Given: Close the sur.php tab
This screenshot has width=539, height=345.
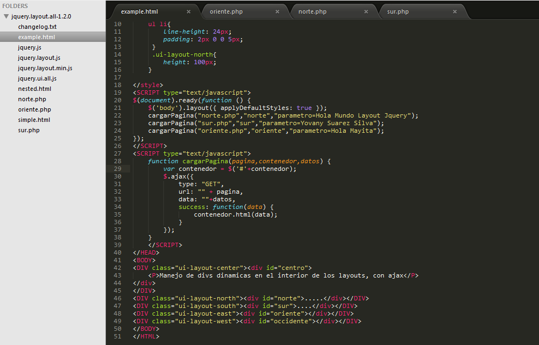Looking at the screenshot, I should pyautogui.click(x=455, y=10).
